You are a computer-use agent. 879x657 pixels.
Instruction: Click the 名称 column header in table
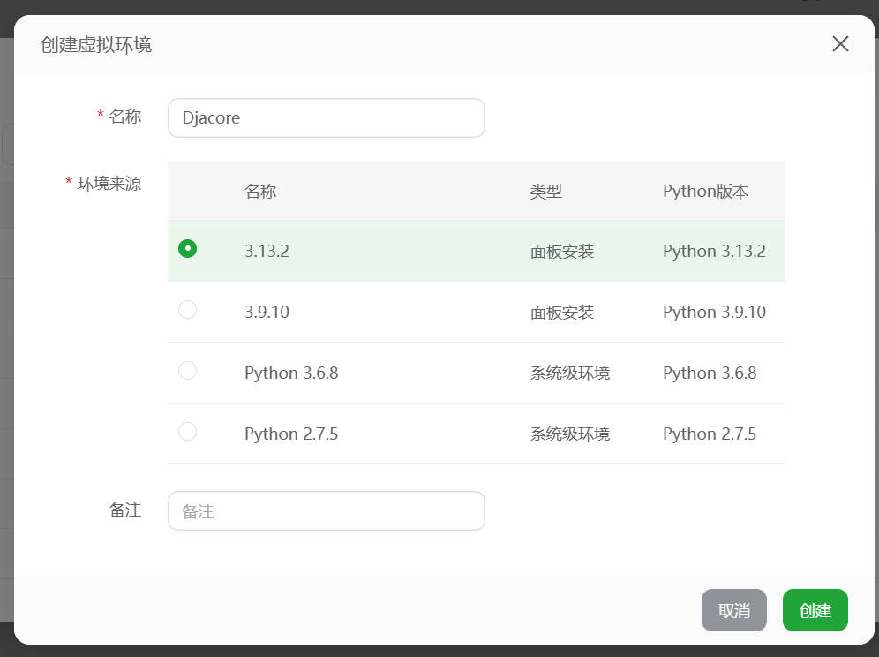pos(260,191)
